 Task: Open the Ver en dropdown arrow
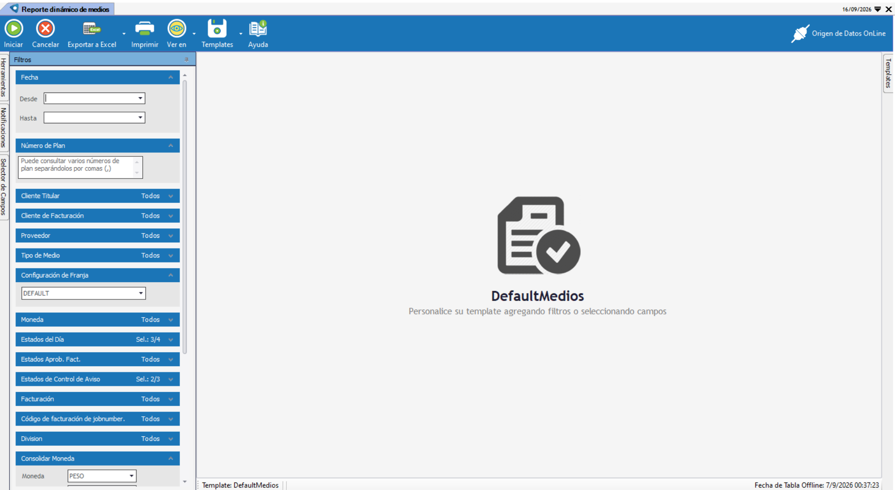[194, 34]
